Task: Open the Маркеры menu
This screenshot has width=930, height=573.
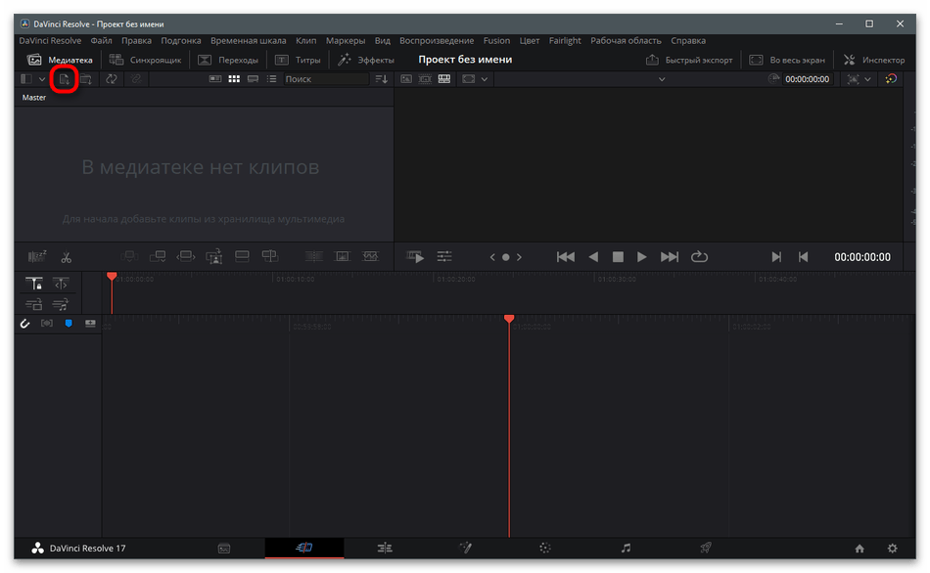Action: tap(346, 41)
